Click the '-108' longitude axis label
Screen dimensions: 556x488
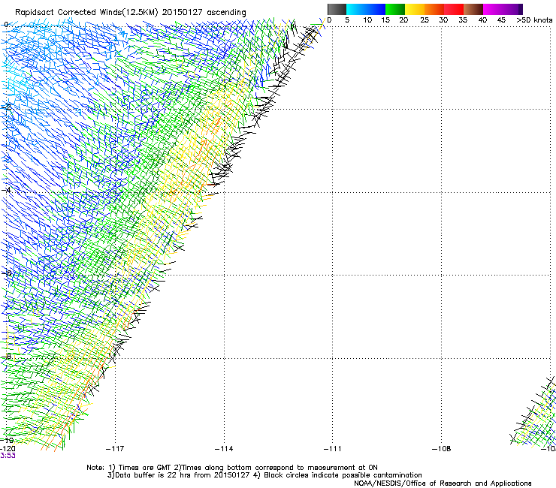(442, 449)
